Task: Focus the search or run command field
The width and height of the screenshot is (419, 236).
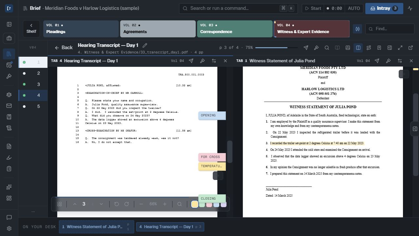Action: [x=238, y=8]
